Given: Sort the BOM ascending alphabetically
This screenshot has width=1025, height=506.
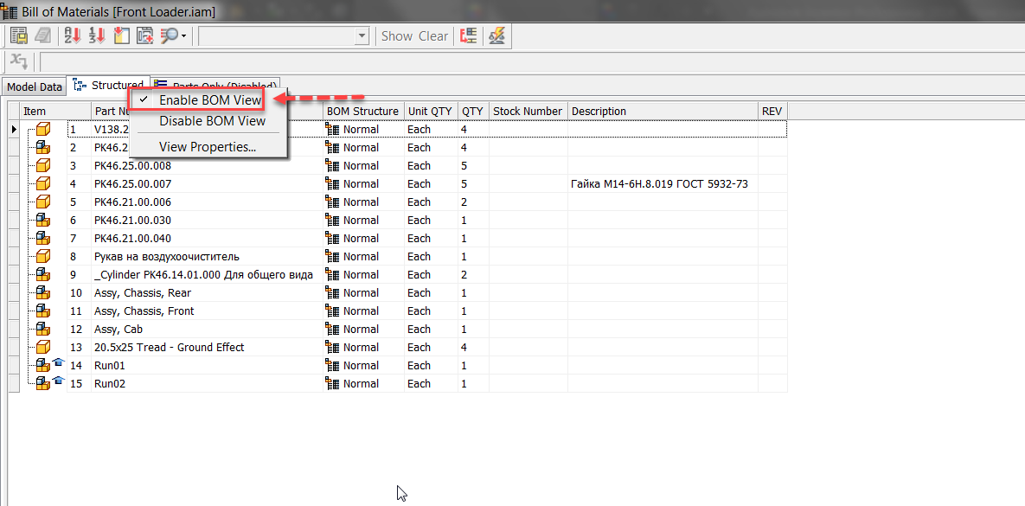Looking at the screenshot, I should click(71, 35).
